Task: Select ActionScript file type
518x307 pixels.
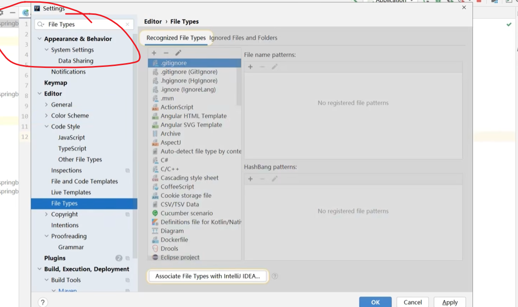Action: pos(195,107)
